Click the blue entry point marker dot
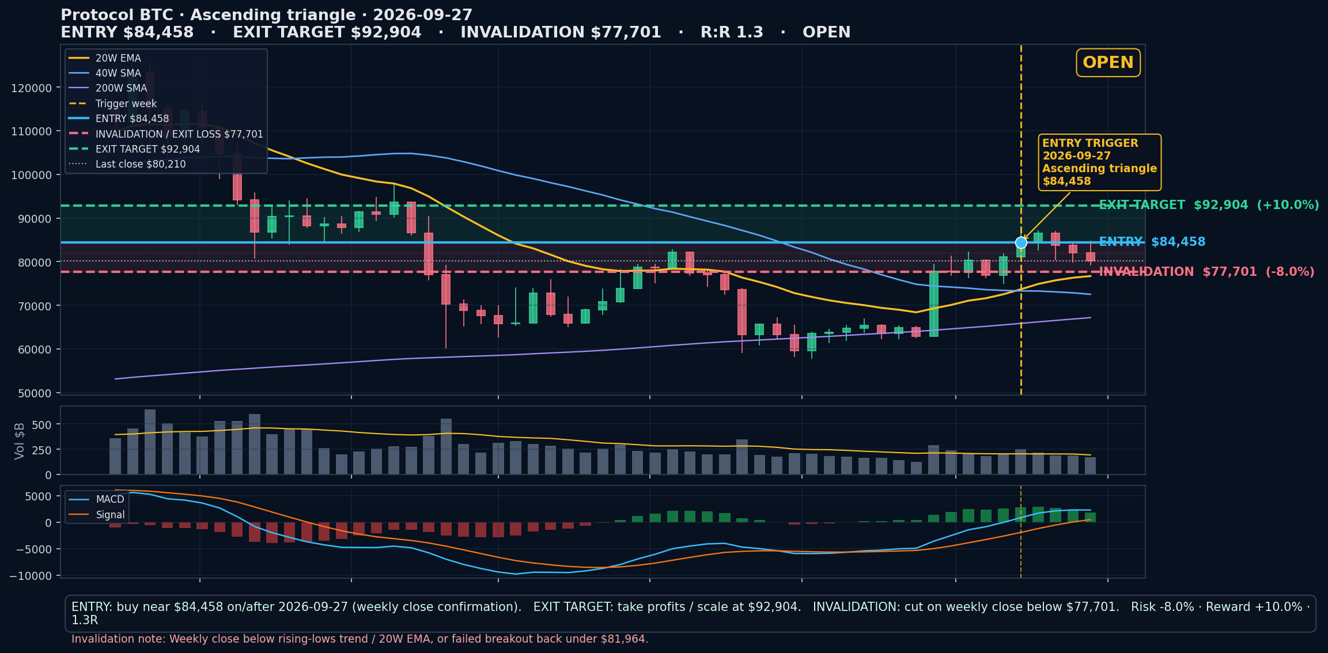Screen dimensions: 1328x653 [x=1021, y=242]
